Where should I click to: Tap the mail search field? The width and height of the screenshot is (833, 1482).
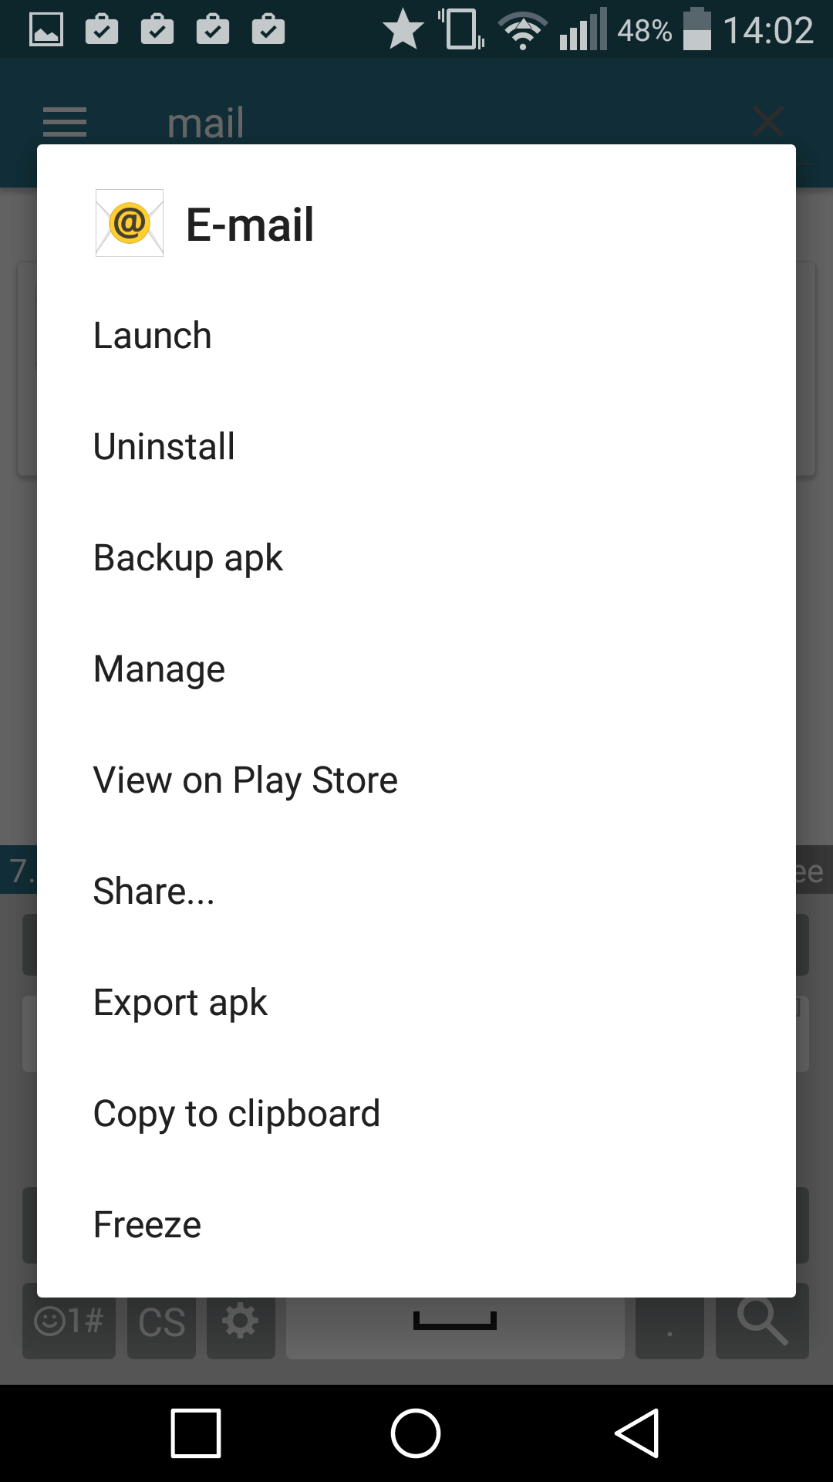tap(432, 123)
